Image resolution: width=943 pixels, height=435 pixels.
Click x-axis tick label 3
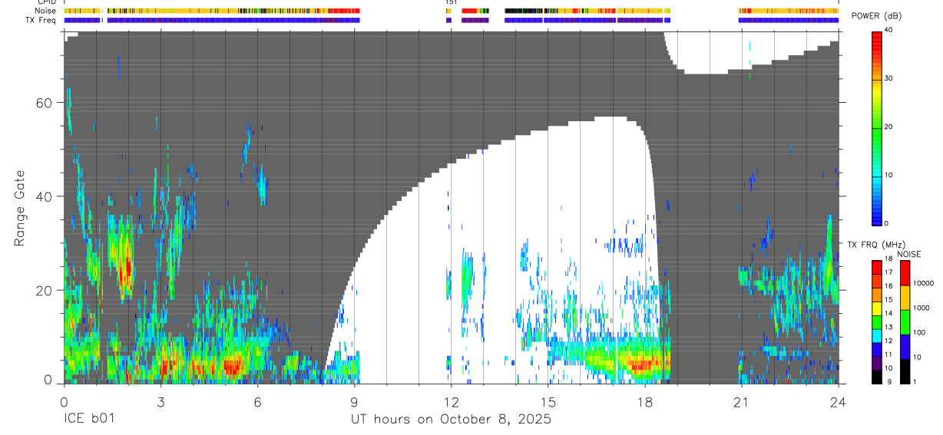(x=160, y=402)
